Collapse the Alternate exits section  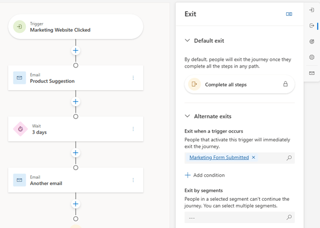coord(188,116)
